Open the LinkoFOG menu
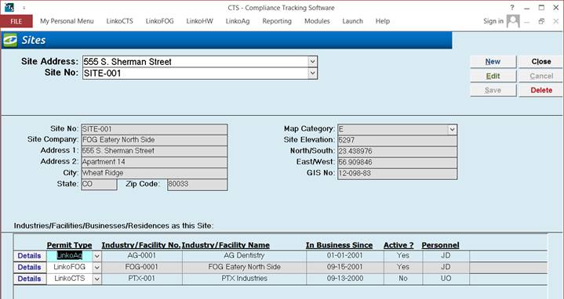The height and width of the screenshot is (299, 564). [159, 21]
